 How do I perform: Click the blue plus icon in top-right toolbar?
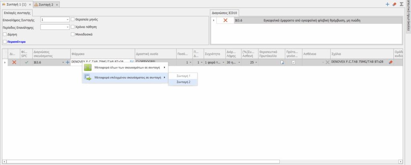tap(387, 4)
